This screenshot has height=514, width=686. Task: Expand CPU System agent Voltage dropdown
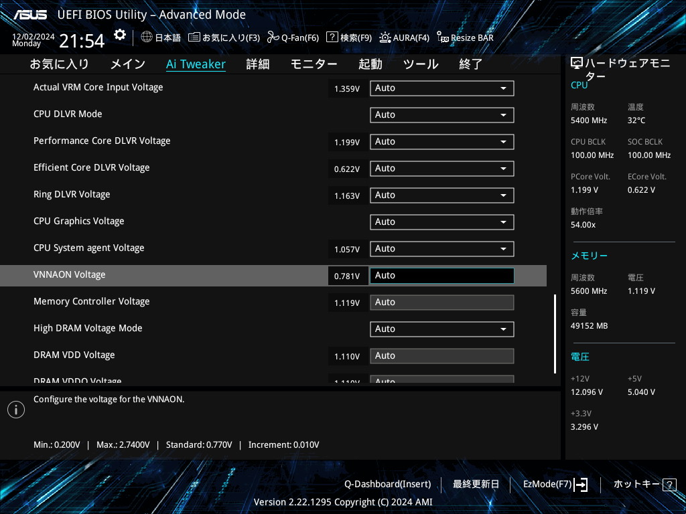[x=442, y=249]
